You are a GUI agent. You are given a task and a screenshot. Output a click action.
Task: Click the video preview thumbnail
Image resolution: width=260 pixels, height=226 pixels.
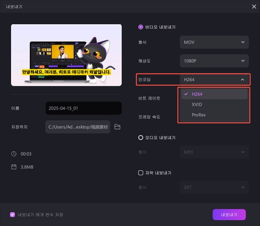[x=66, y=55]
